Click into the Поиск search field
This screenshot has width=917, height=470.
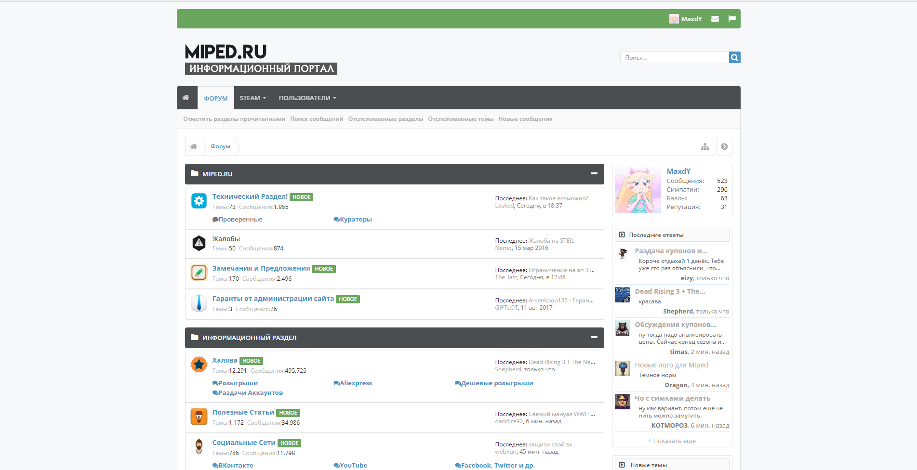tap(675, 57)
